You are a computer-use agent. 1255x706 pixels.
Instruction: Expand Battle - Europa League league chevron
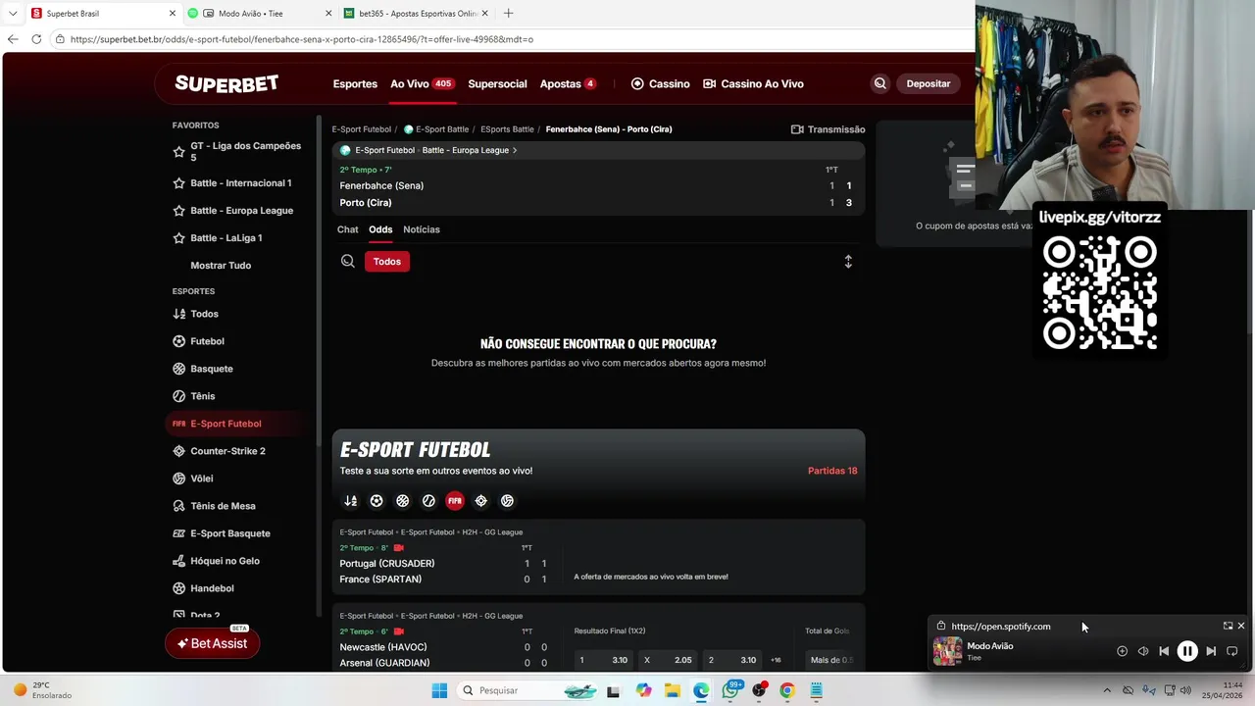515,151
